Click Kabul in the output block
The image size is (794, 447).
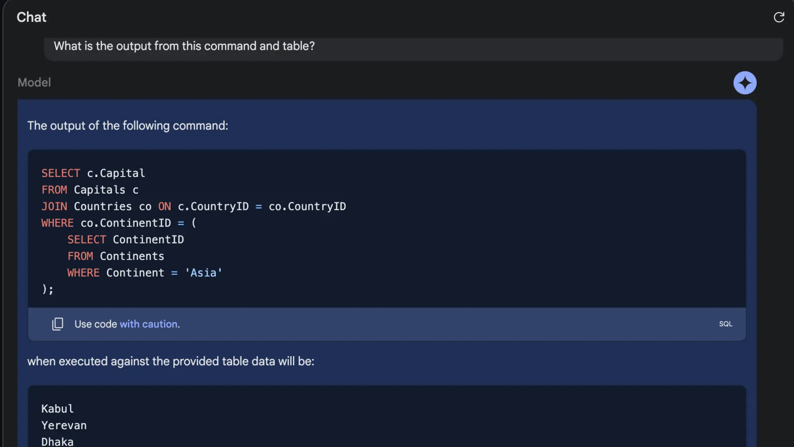coord(57,409)
